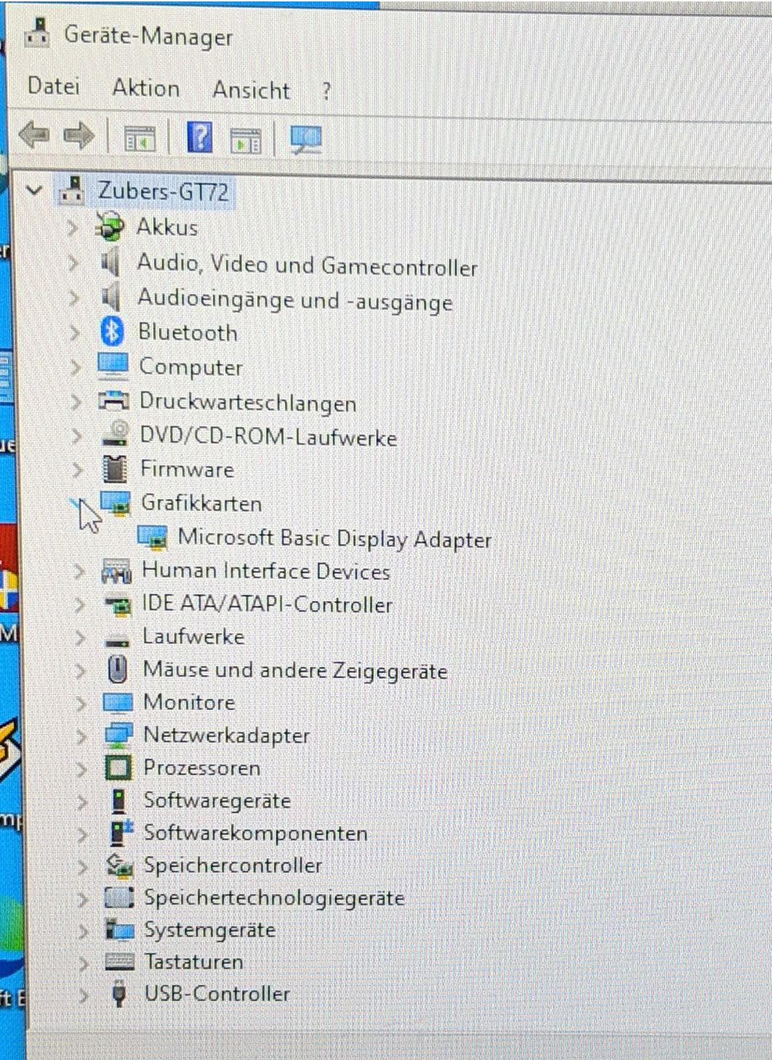Select the Prozessoren label
This screenshot has width=772, height=1060.
pyautogui.click(x=201, y=768)
